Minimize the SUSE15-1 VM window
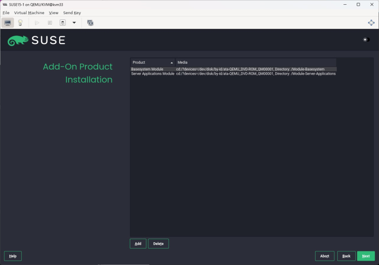 pyautogui.click(x=345, y=5)
